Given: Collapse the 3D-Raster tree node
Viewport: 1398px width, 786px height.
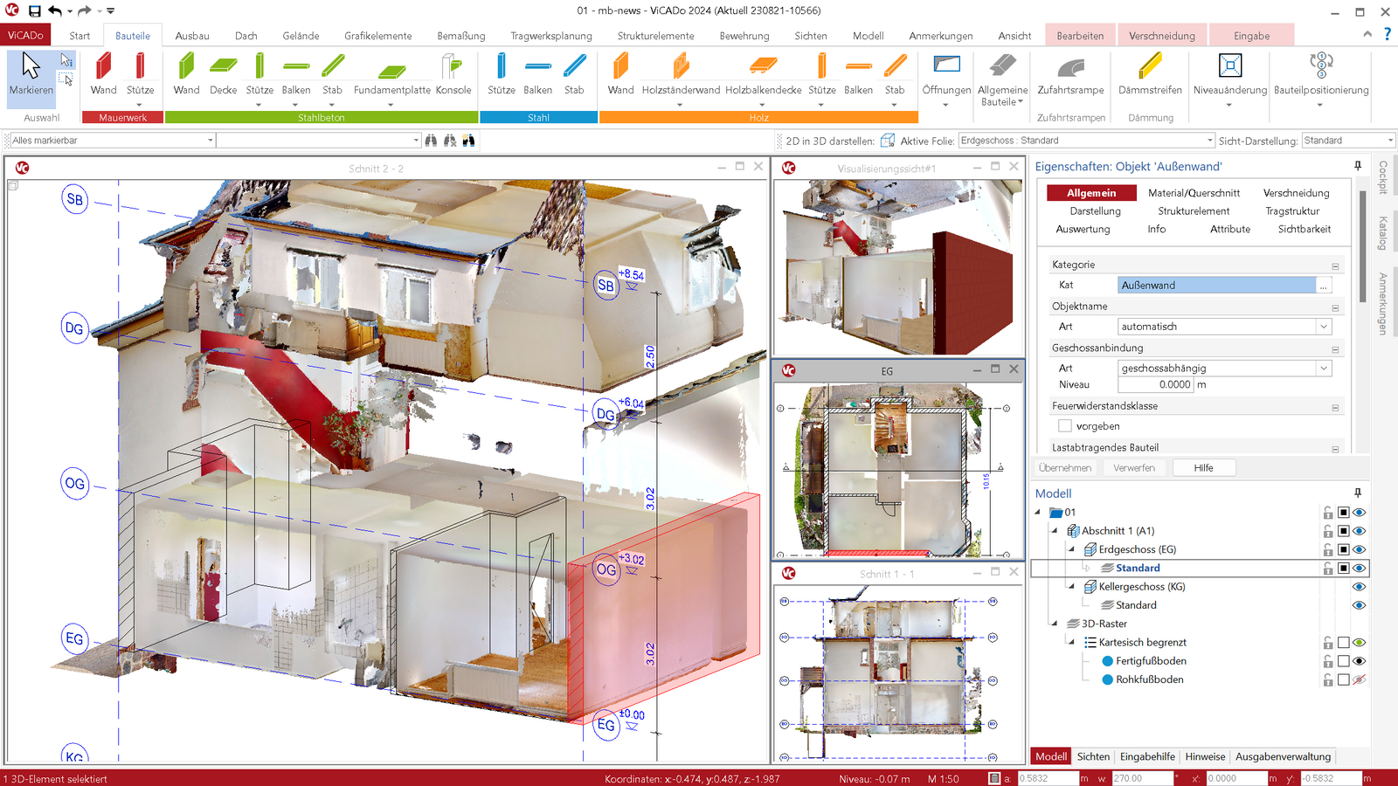Looking at the screenshot, I should [1055, 624].
